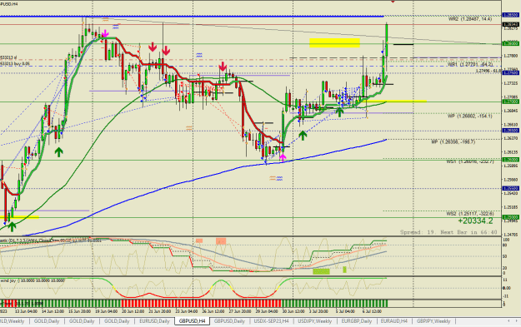
Task: Click the 13 Jun 04:00 time label
Action: pyautogui.click(x=26, y=311)
